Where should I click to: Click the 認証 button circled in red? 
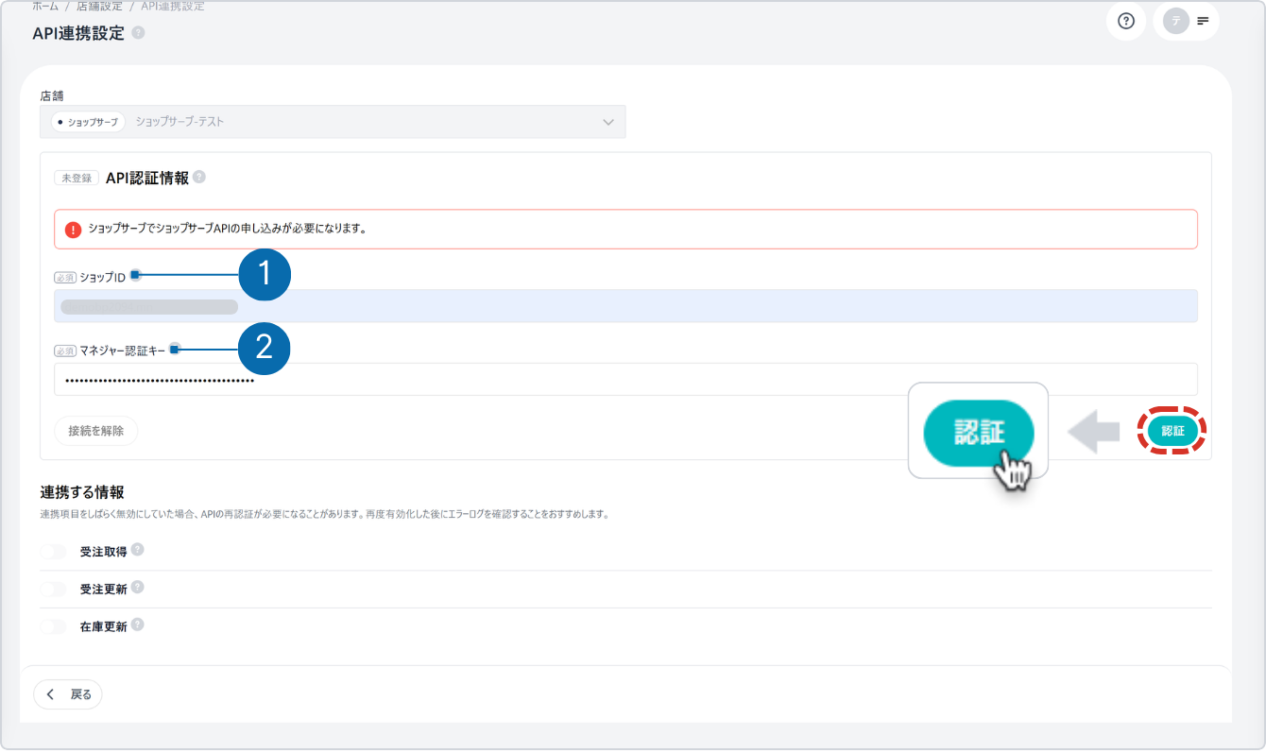coord(1172,431)
